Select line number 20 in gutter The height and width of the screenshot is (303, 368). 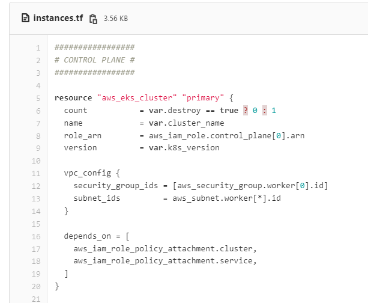37,287
